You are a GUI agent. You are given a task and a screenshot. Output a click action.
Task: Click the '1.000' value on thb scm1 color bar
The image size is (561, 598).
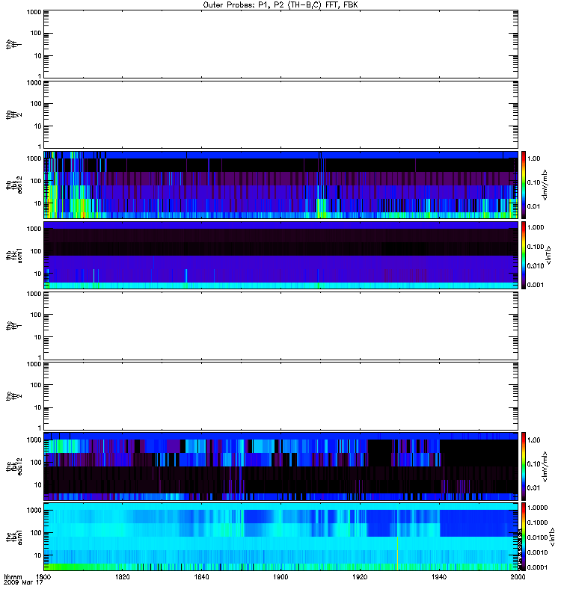pos(536,227)
